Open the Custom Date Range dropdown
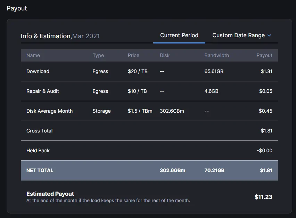Image resolution: width=296 pixels, height=218 pixels. (242, 35)
